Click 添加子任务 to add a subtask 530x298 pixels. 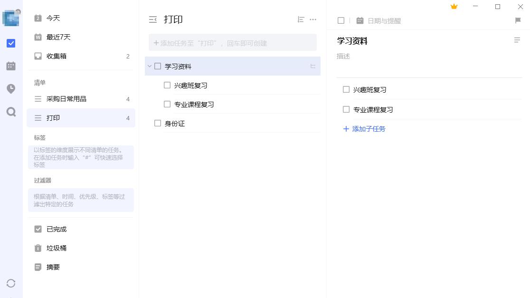[364, 129]
